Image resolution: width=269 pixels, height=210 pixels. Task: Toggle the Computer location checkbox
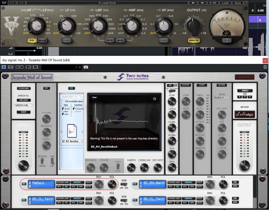74,108
